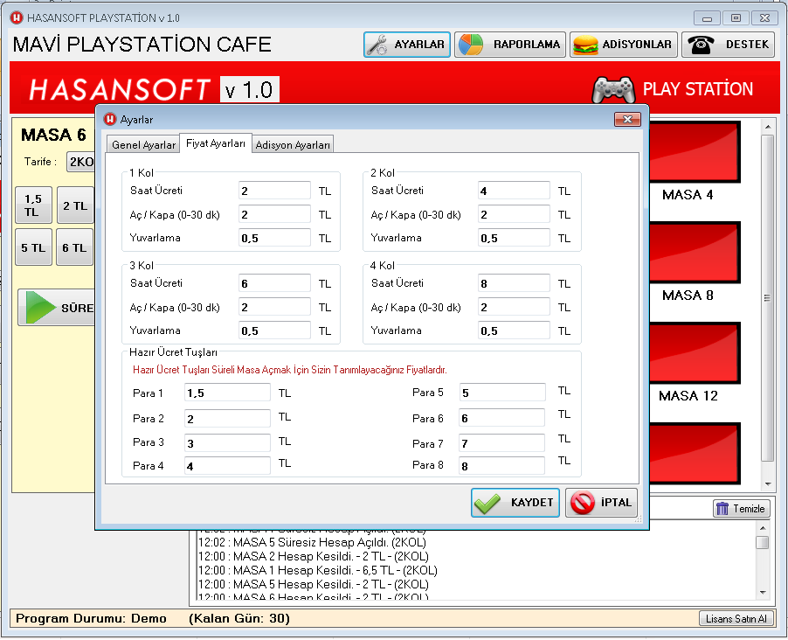788x640 pixels.
Task: Edit 2 Kol Saat Ücreti field
Action: coord(514,191)
